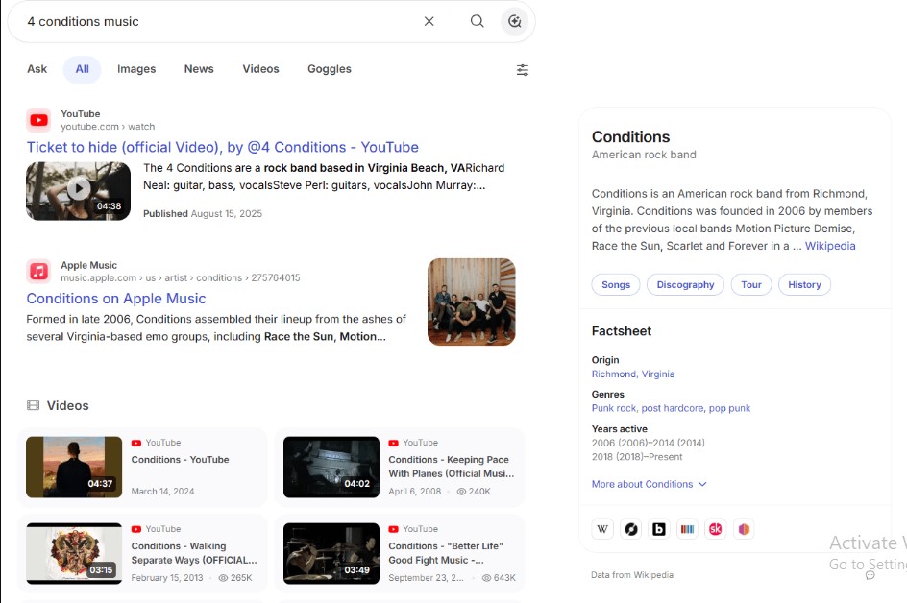Click the YouTube icon in 'Conditions - YouTube' card

[x=136, y=443]
